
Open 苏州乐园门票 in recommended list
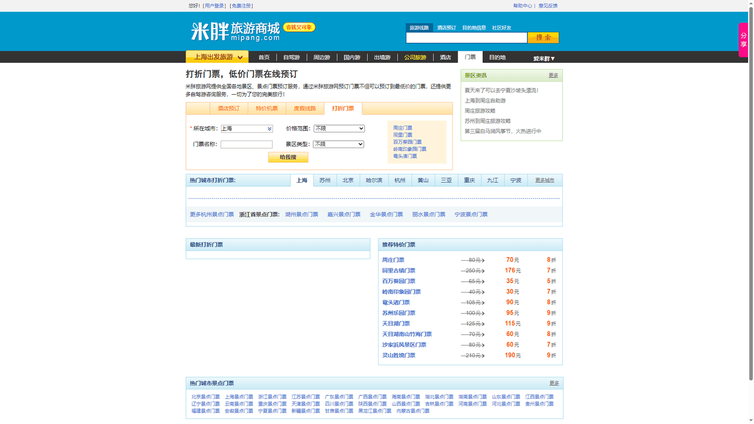(399, 313)
